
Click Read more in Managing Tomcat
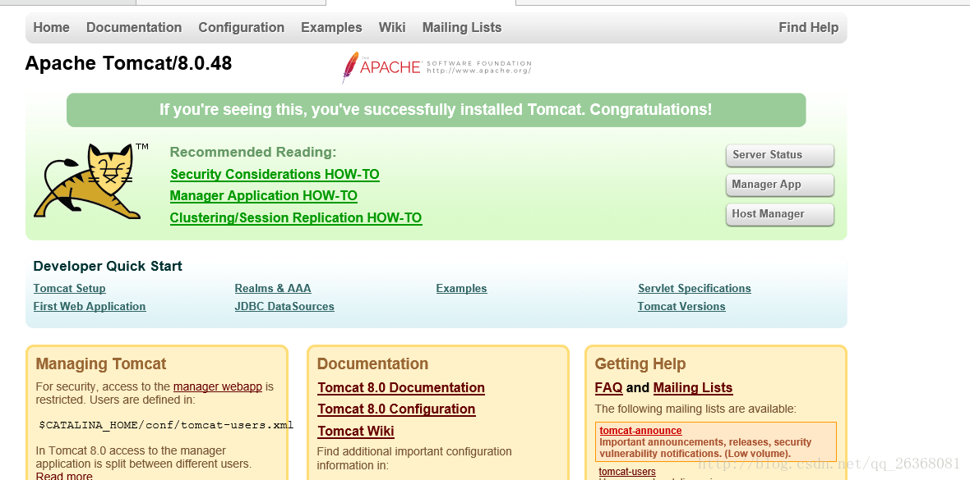pos(64,476)
